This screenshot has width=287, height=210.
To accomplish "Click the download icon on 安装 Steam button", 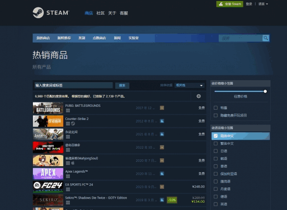I will [x=221, y=4].
